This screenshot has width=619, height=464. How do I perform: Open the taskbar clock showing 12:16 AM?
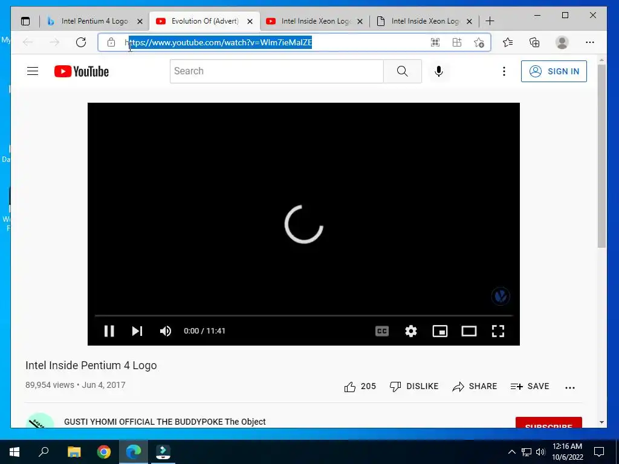click(x=567, y=452)
